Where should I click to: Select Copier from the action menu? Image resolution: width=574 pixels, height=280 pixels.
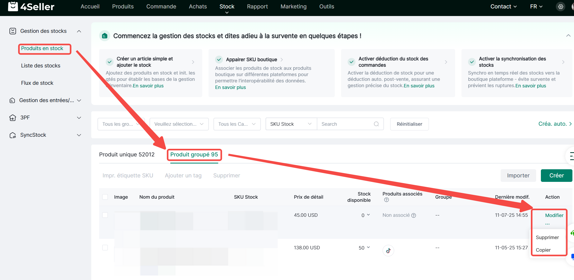(x=543, y=250)
